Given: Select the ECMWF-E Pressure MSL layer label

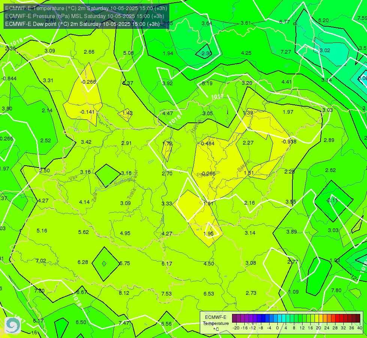Looking at the screenshot, I should pyautogui.click(x=84, y=16).
